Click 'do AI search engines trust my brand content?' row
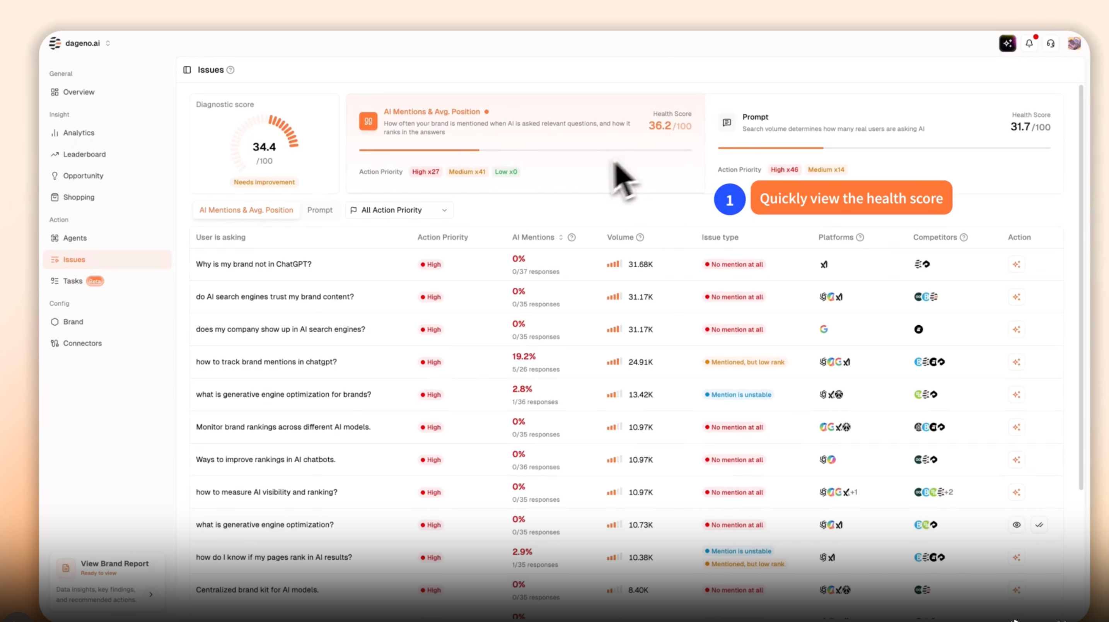 coord(626,297)
